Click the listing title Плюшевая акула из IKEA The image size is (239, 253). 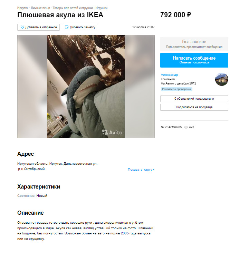[x=60, y=15]
